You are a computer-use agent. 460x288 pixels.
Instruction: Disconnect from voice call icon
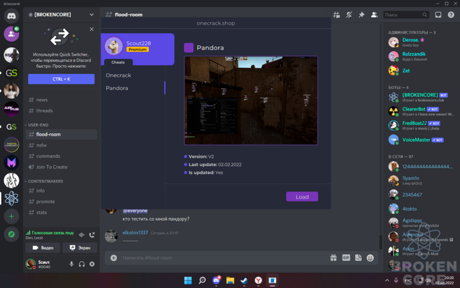point(92,235)
